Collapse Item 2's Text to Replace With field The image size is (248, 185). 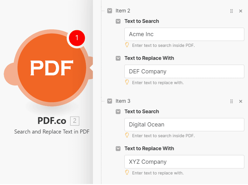(x=118, y=58)
